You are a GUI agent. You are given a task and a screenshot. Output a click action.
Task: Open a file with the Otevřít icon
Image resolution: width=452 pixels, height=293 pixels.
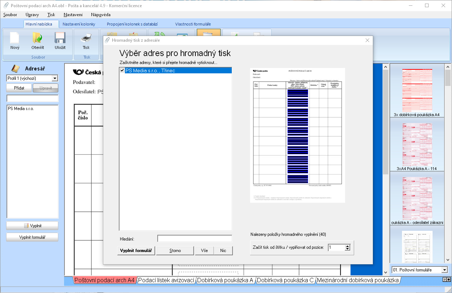[x=37, y=38]
